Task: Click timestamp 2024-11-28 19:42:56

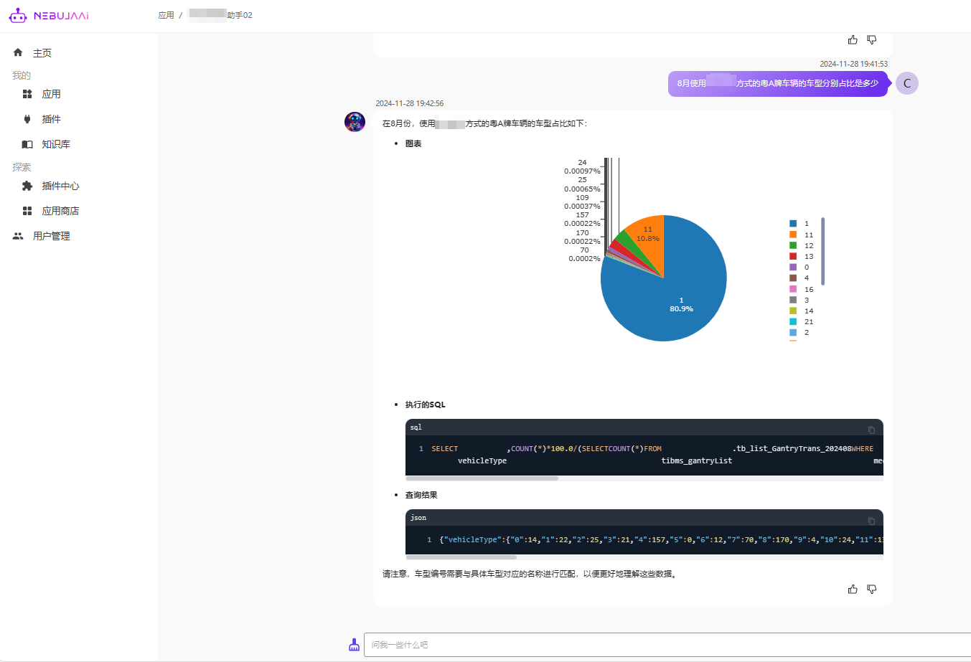Action: (x=410, y=103)
